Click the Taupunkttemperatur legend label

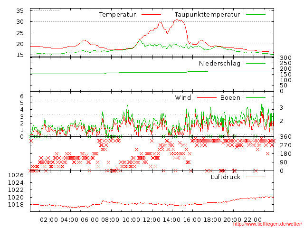(x=207, y=15)
